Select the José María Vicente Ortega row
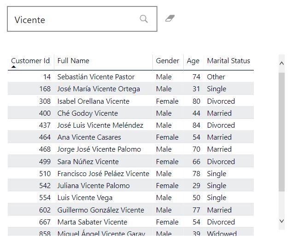The image size is (292, 248). [x=99, y=89]
